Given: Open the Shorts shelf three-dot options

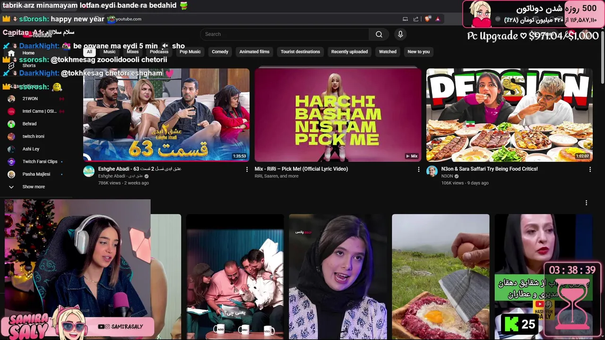Looking at the screenshot, I should pos(586,203).
